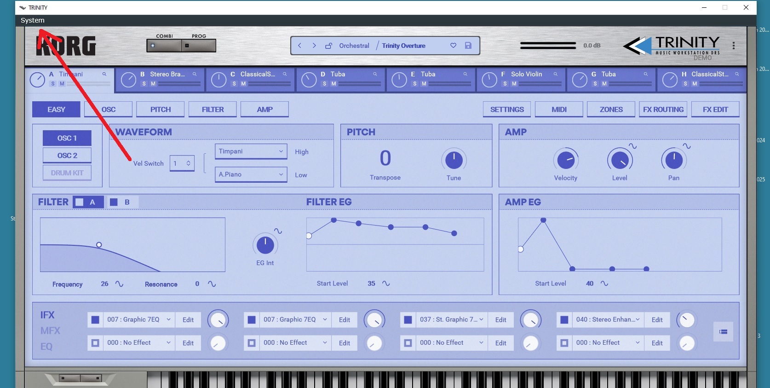Open 040 Stereo Enhan effect dropdown
Image resolution: width=770 pixels, height=388 pixels.
[x=608, y=320]
